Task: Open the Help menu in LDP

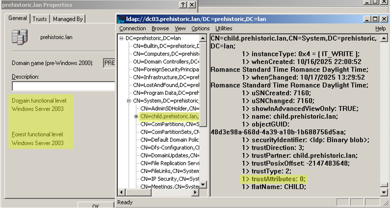Action: 380,29
